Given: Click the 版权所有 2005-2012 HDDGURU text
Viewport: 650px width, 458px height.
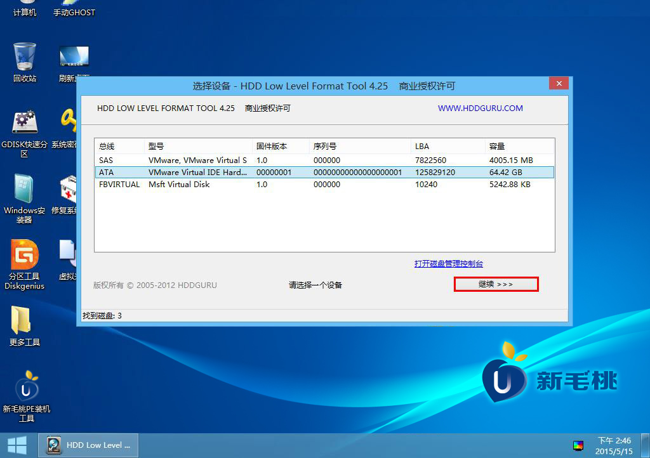Looking at the screenshot, I should [155, 285].
